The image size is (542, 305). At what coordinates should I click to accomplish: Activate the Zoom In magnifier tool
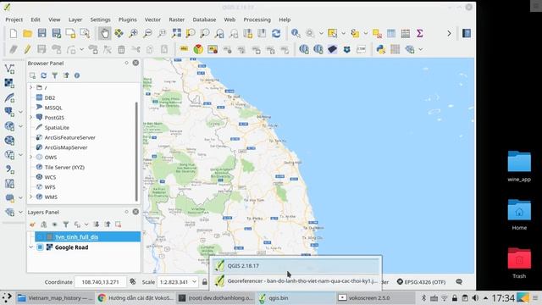tap(133, 33)
